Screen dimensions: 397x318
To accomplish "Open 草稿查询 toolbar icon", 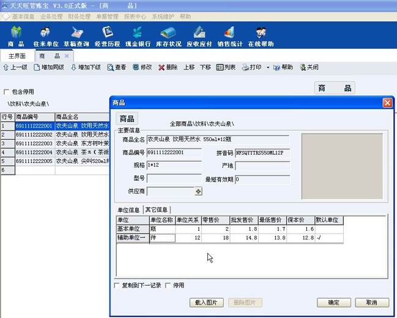I will point(76,37).
